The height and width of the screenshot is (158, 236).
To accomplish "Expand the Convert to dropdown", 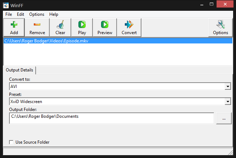I will pyautogui.click(x=227, y=87).
